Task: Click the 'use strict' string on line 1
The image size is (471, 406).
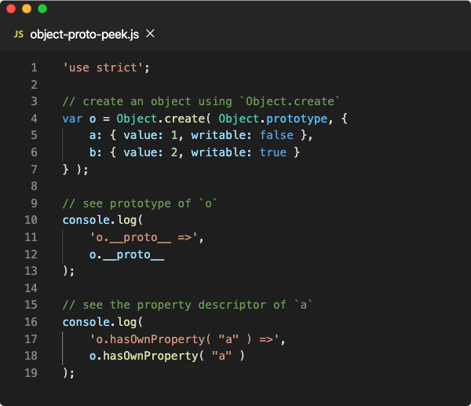Action: (x=102, y=68)
